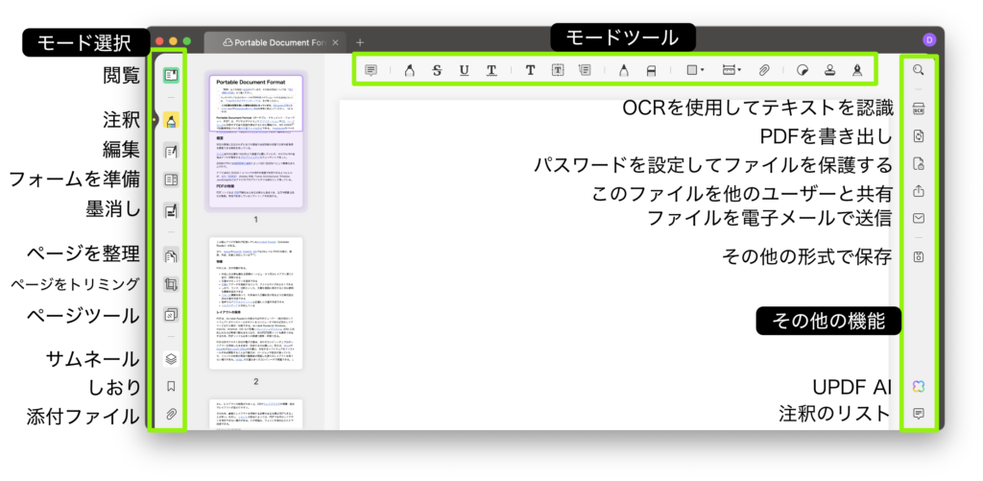This screenshot has width=983, height=481.
Task: Select the Pencil drawing tool
Action: pyautogui.click(x=623, y=70)
